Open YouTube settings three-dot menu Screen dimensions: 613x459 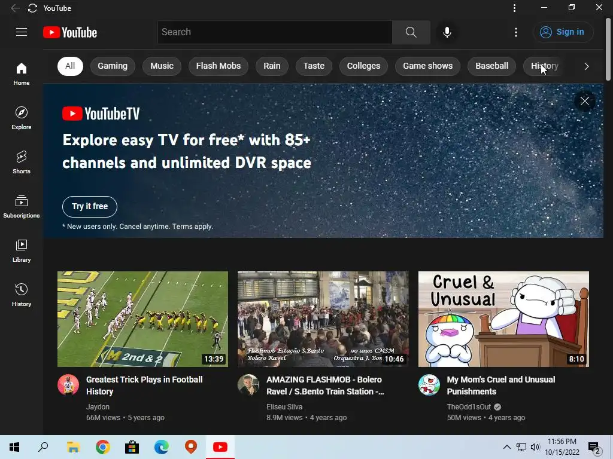click(x=516, y=32)
